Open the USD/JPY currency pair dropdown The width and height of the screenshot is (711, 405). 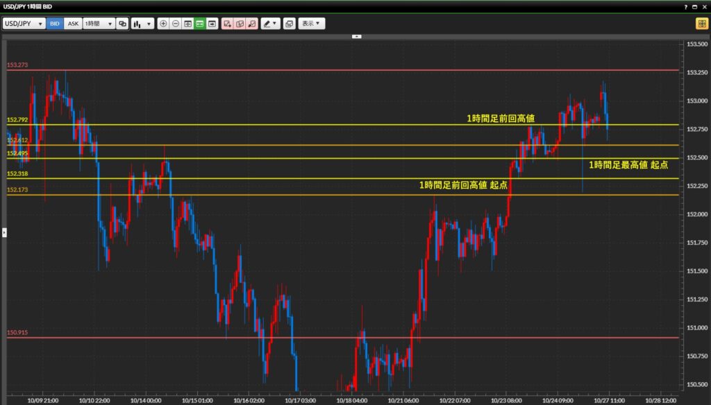coord(24,24)
